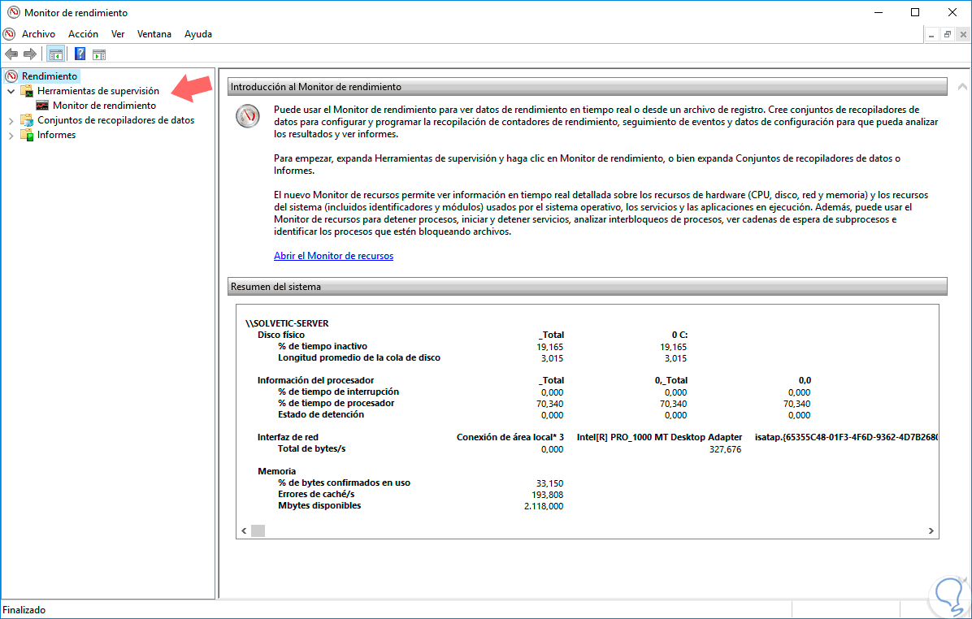The height and width of the screenshot is (619, 972).
Task: Click the app icon in title bar
Action: pos(13,12)
